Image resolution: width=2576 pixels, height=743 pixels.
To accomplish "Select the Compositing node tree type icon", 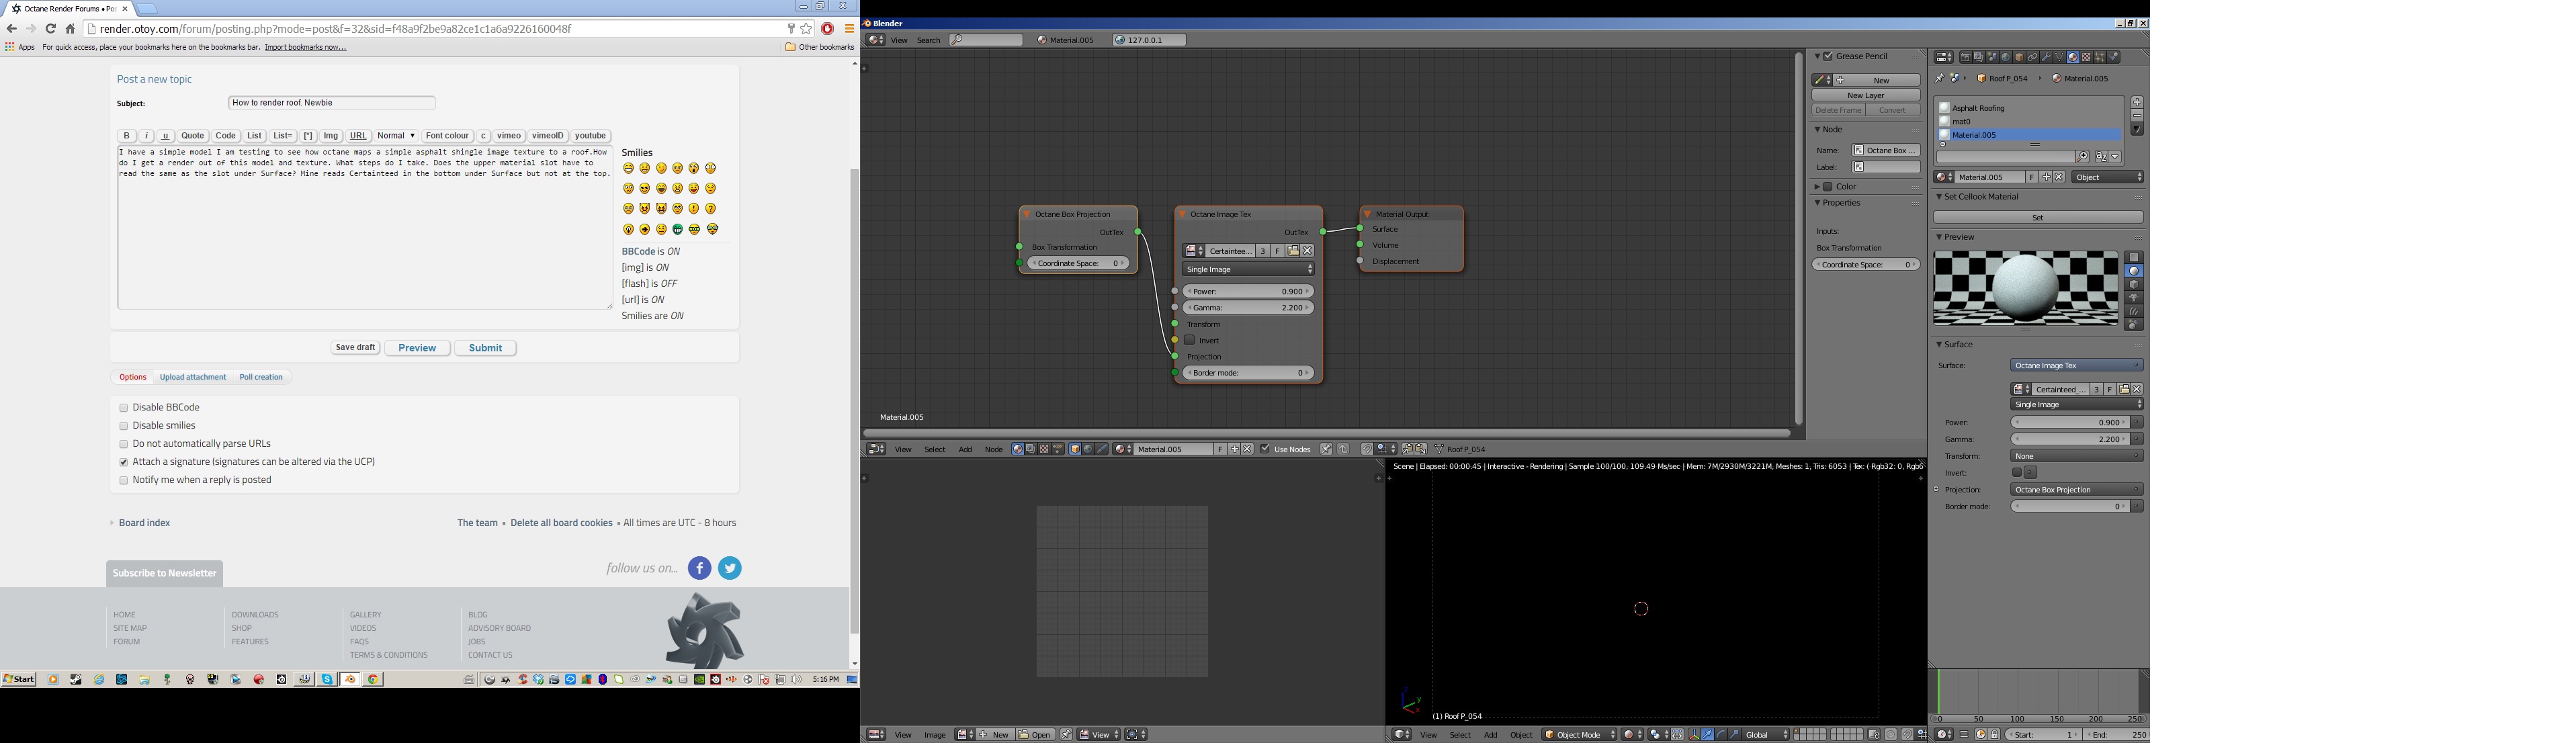I will tap(1030, 449).
